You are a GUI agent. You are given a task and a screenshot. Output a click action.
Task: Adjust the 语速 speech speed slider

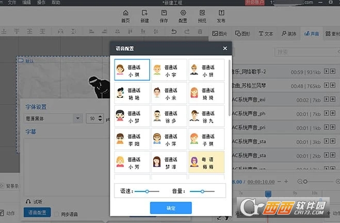(148, 191)
